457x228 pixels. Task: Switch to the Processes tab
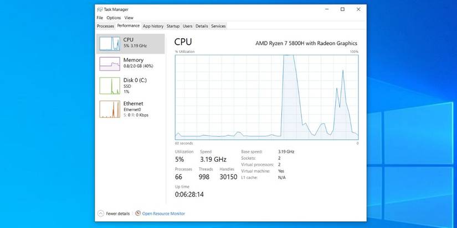click(105, 26)
